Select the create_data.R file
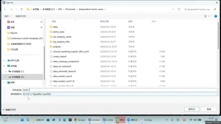221x124 pixels. pyautogui.click(x=60, y=56)
